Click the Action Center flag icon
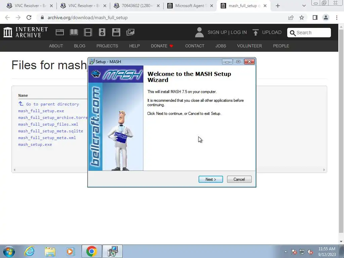This screenshot has height=258, width=344. [x=294, y=252]
